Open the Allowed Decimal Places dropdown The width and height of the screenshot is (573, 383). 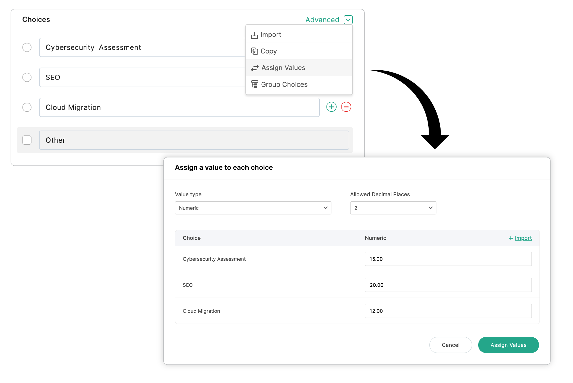pos(392,208)
